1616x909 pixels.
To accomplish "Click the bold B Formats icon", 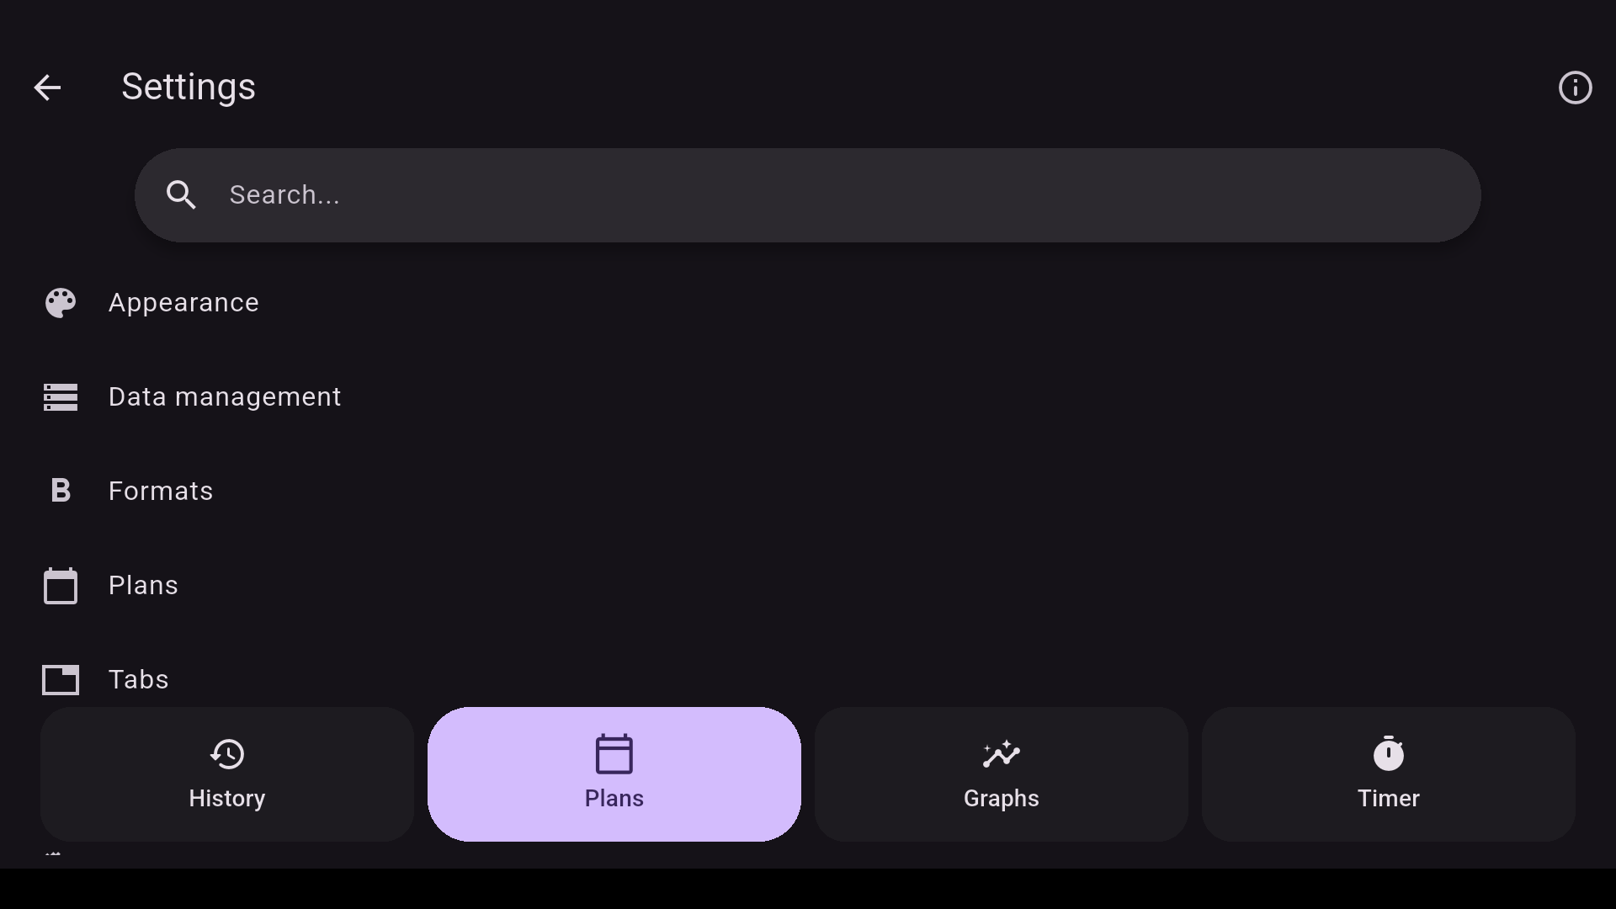I will click(x=61, y=491).
